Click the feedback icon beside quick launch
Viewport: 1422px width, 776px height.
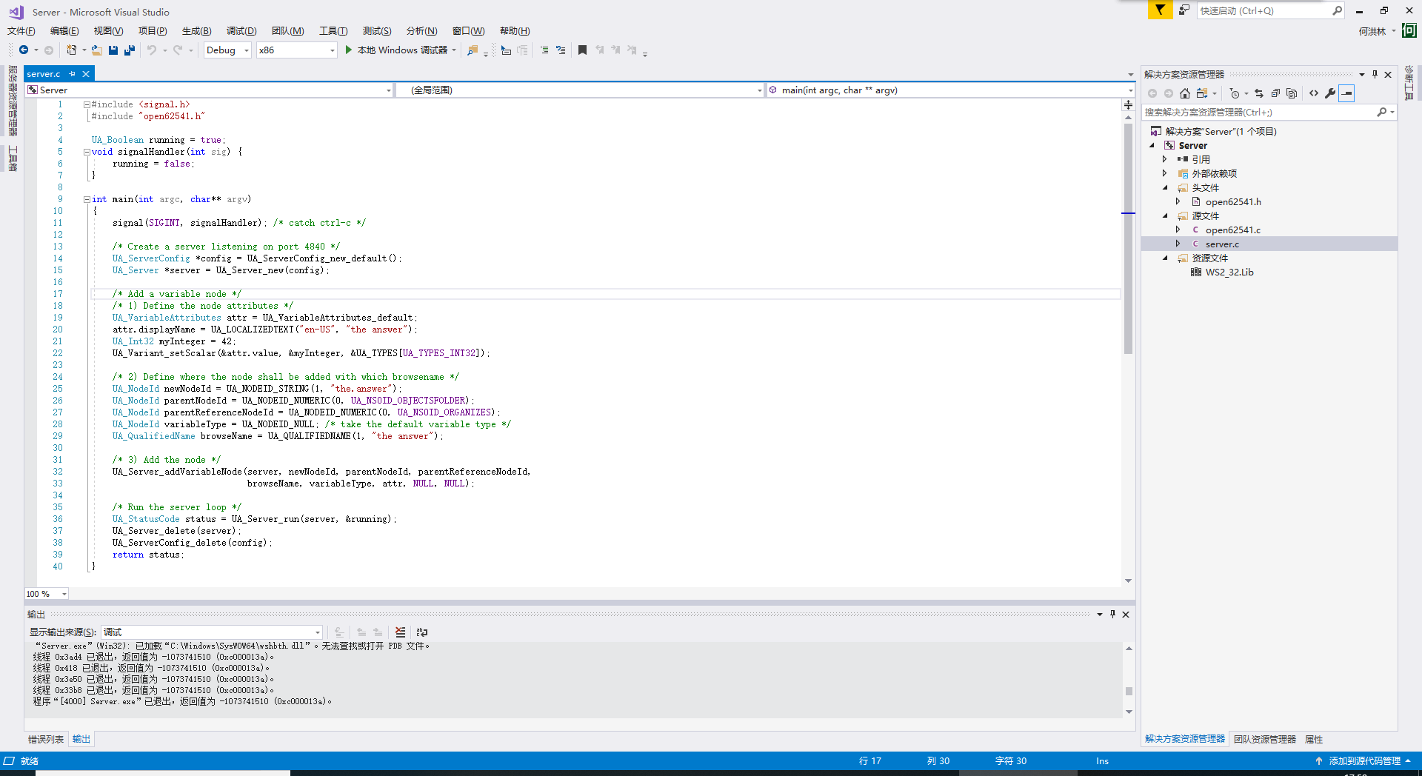[x=1184, y=10]
